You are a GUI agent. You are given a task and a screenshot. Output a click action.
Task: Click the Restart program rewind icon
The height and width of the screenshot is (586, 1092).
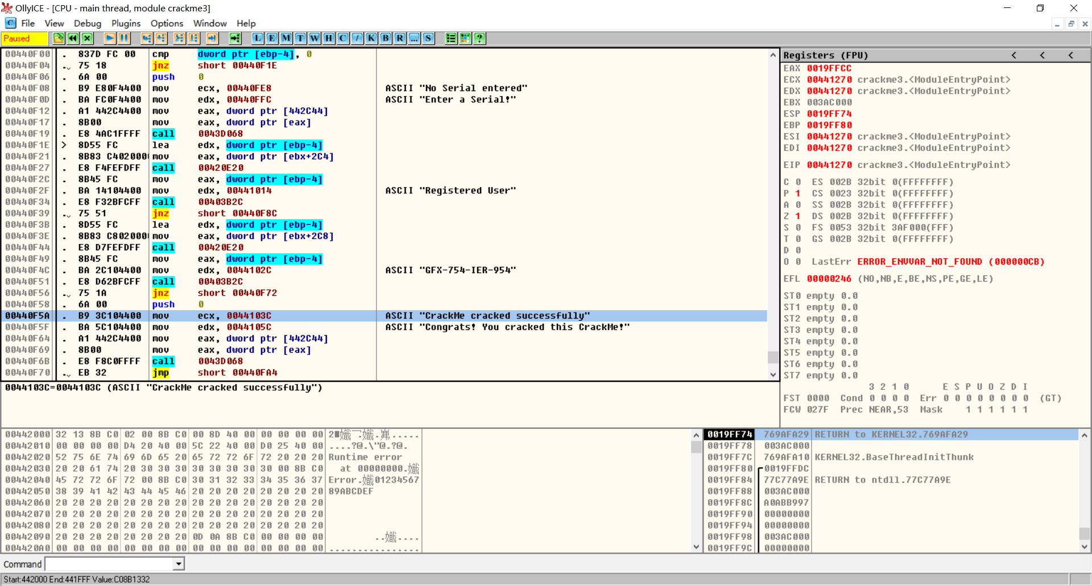73,38
